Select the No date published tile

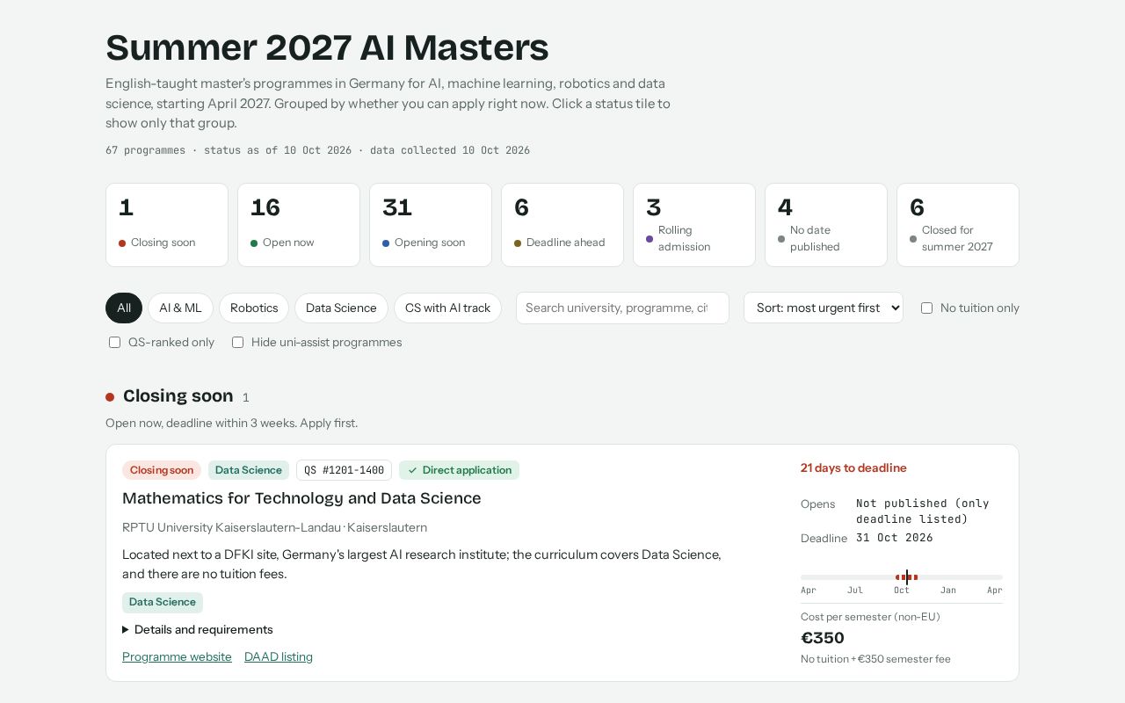826,225
